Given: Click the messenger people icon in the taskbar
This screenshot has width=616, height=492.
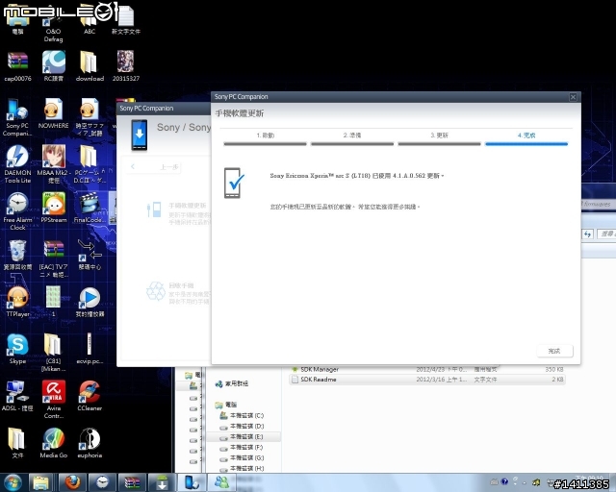Looking at the screenshot, I should [x=222, y=482].
